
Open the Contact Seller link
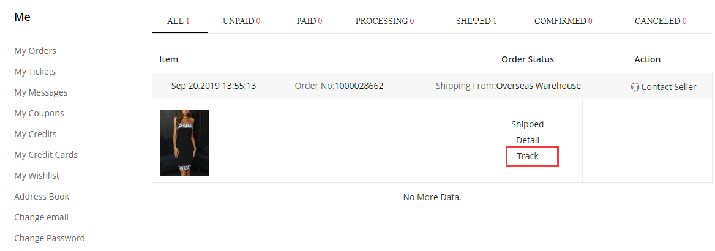click(x=668, y=87)
